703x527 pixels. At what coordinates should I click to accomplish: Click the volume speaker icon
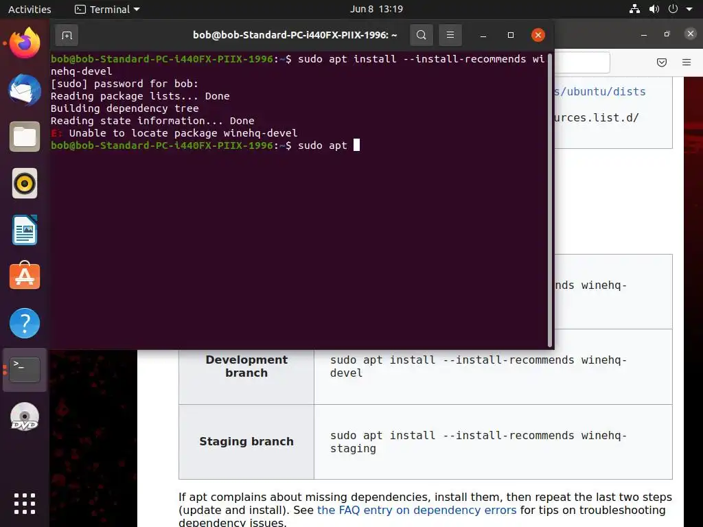coord(654,9)
